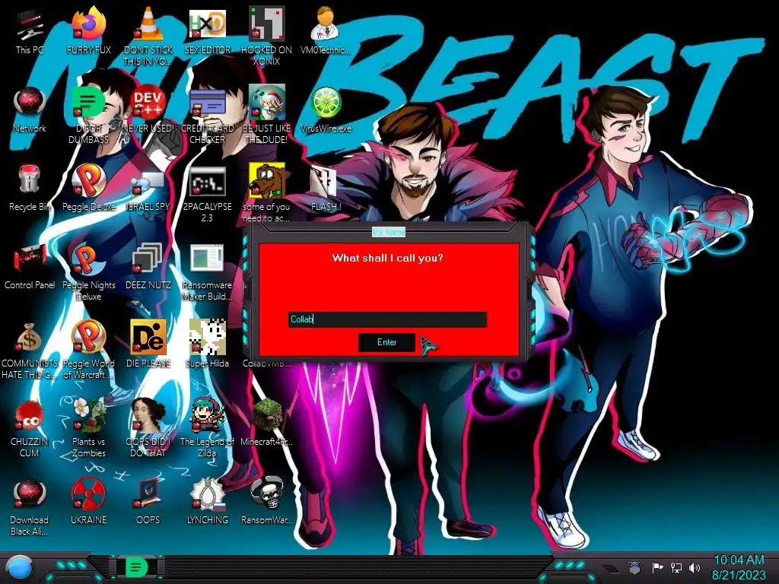Launch The Legend of Zilda shortcut

207,415
